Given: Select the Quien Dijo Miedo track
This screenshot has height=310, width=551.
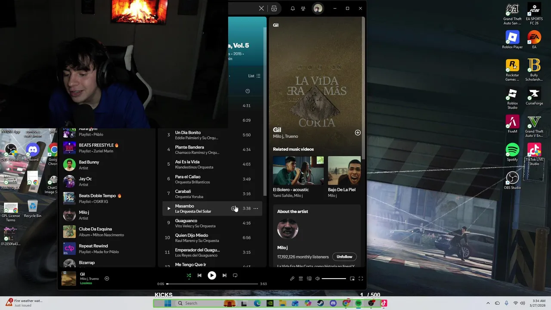Looking at the screenshot, I should coord(212,238).
